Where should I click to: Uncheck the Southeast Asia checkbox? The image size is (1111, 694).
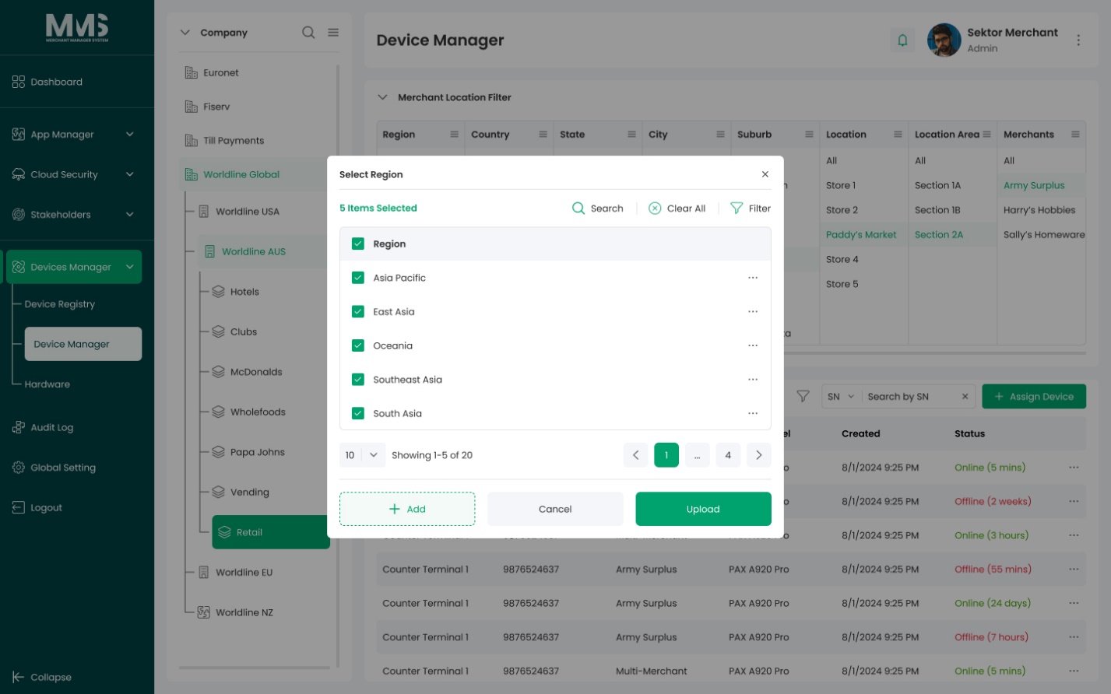(x=358, y=380)
